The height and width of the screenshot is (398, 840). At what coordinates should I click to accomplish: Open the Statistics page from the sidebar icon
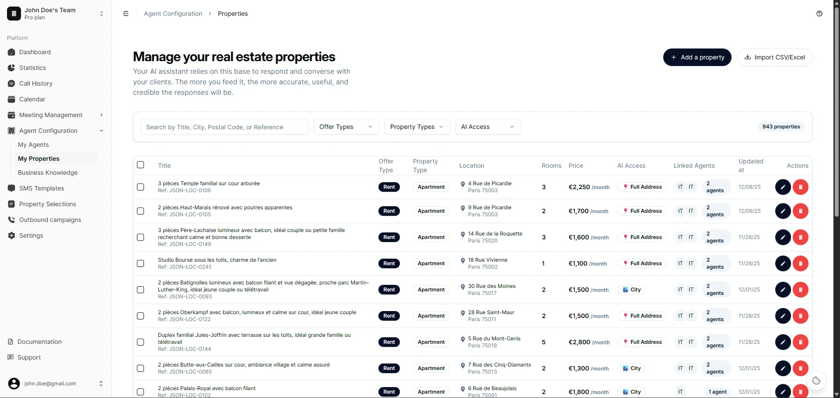(11, 68)
